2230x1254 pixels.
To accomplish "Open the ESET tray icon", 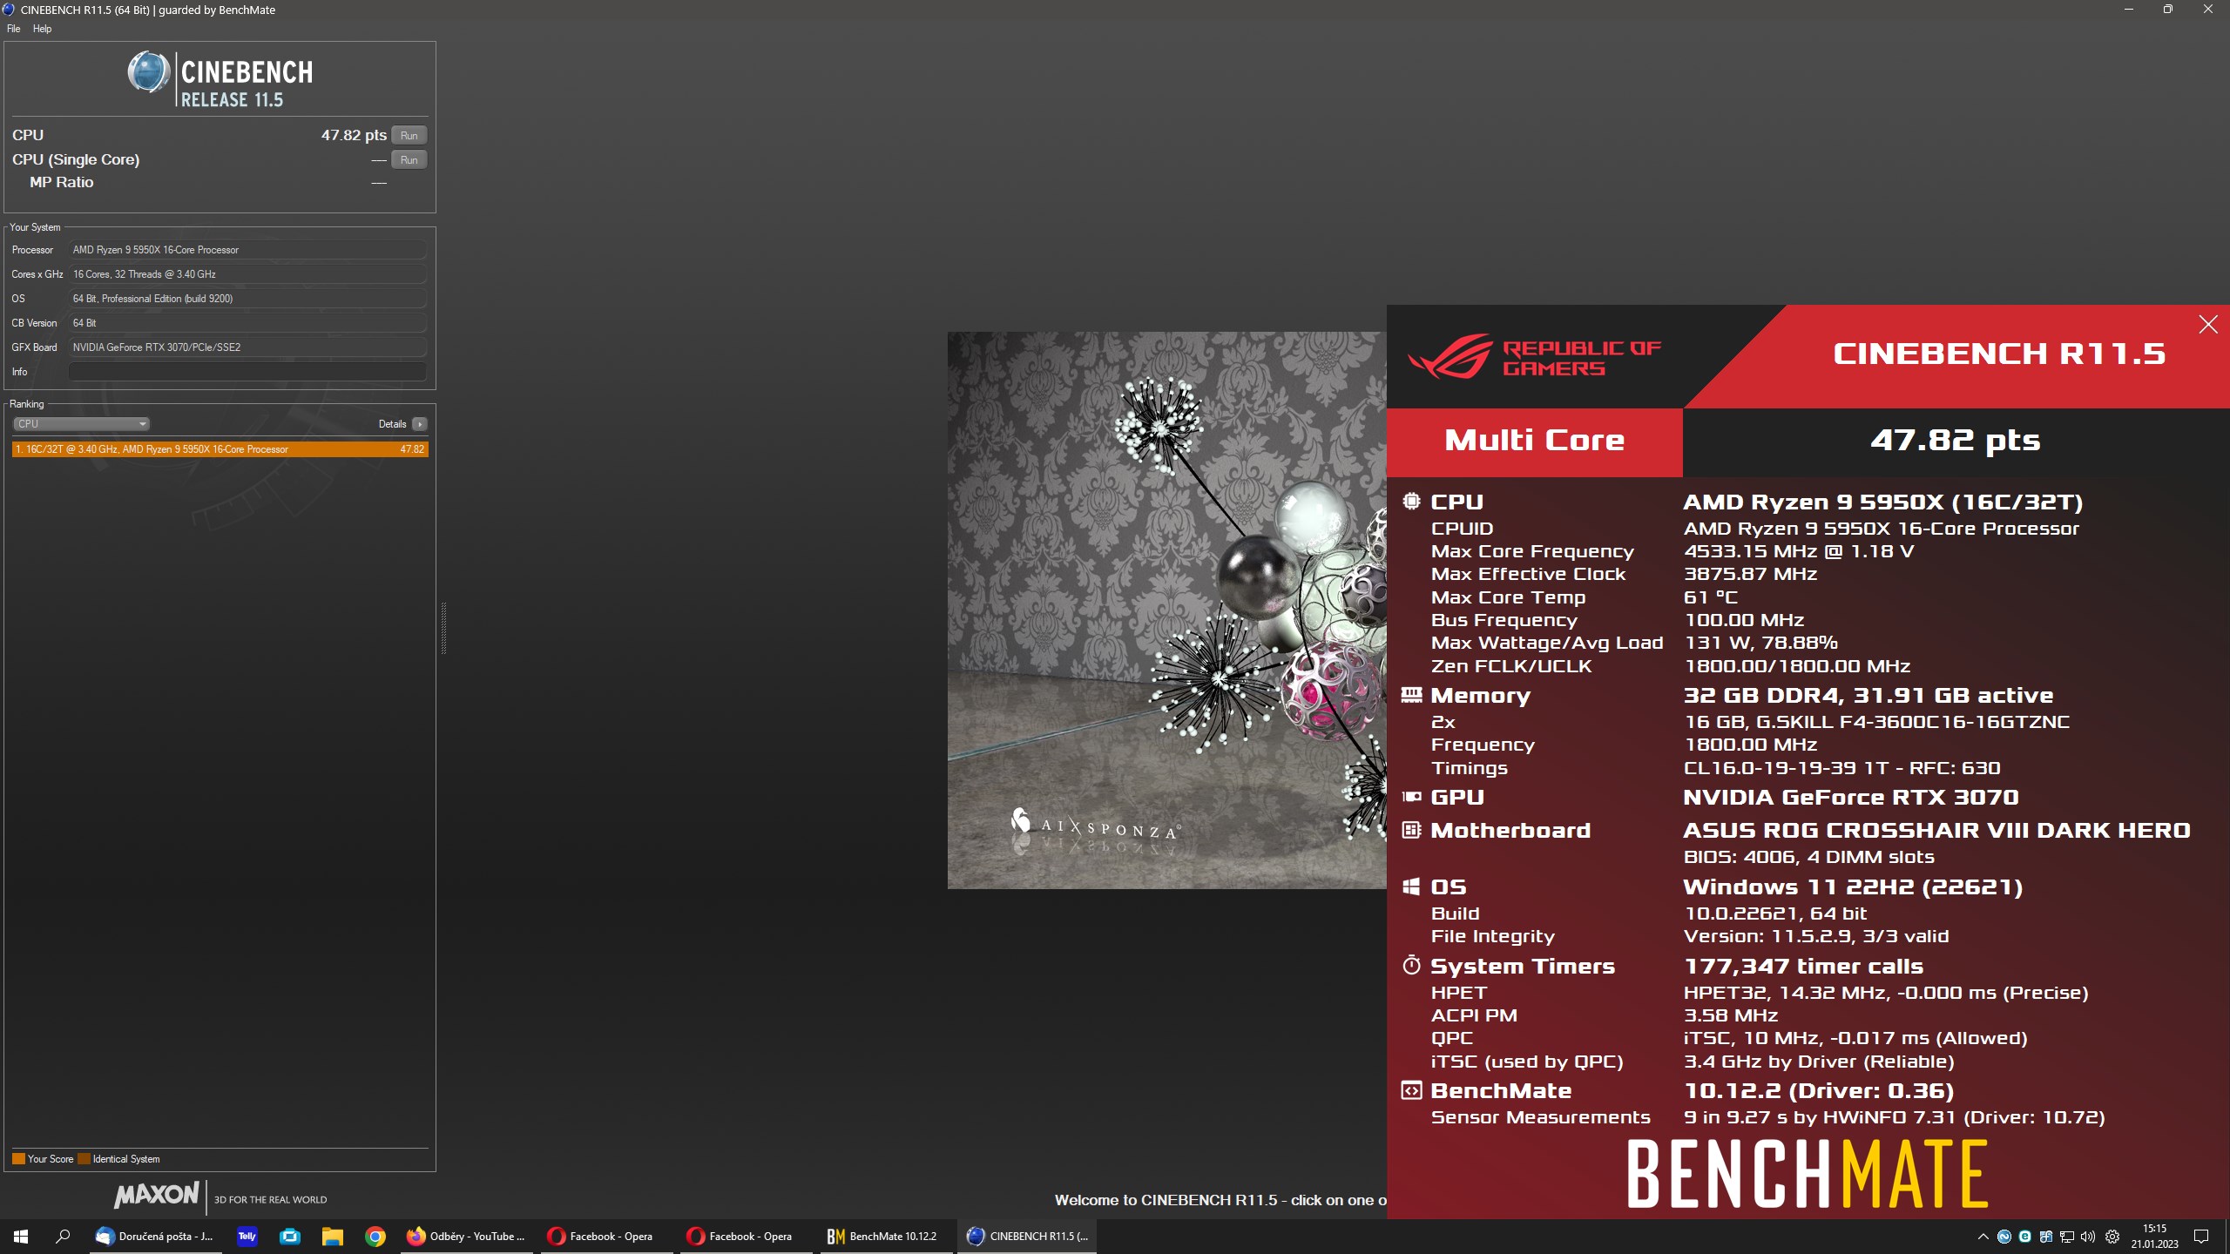I will 2025,1237.
